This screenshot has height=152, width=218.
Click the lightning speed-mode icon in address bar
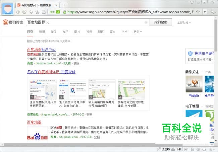[x=193, y=12]
